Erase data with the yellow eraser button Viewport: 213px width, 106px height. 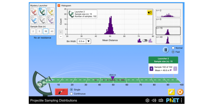pos(171,92)
